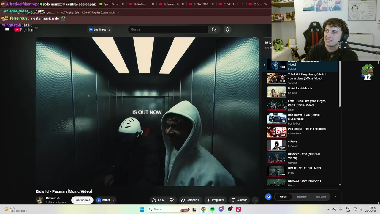This screenshot has height=214, width=380.
Task: Expand the Remix dropdown arrow
Action: click(114, 200)
